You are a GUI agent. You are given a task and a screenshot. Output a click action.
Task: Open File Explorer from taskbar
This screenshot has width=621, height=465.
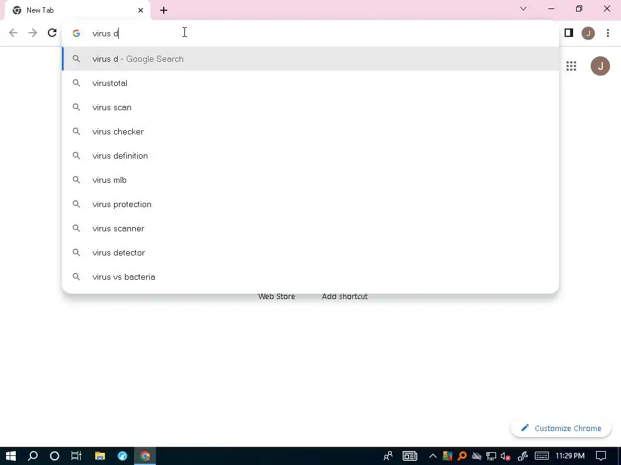pyautogui.click(x=100, y=456)
